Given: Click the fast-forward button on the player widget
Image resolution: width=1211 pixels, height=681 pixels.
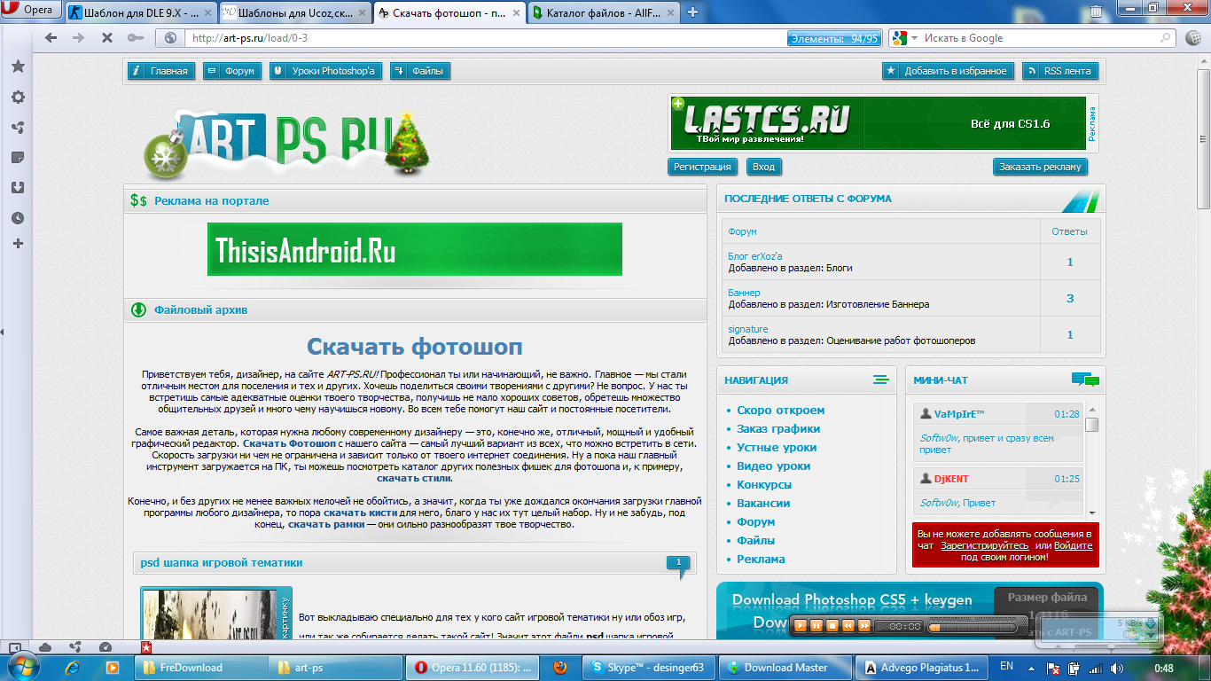Looking at the screenshot, I should pos(863,626).
